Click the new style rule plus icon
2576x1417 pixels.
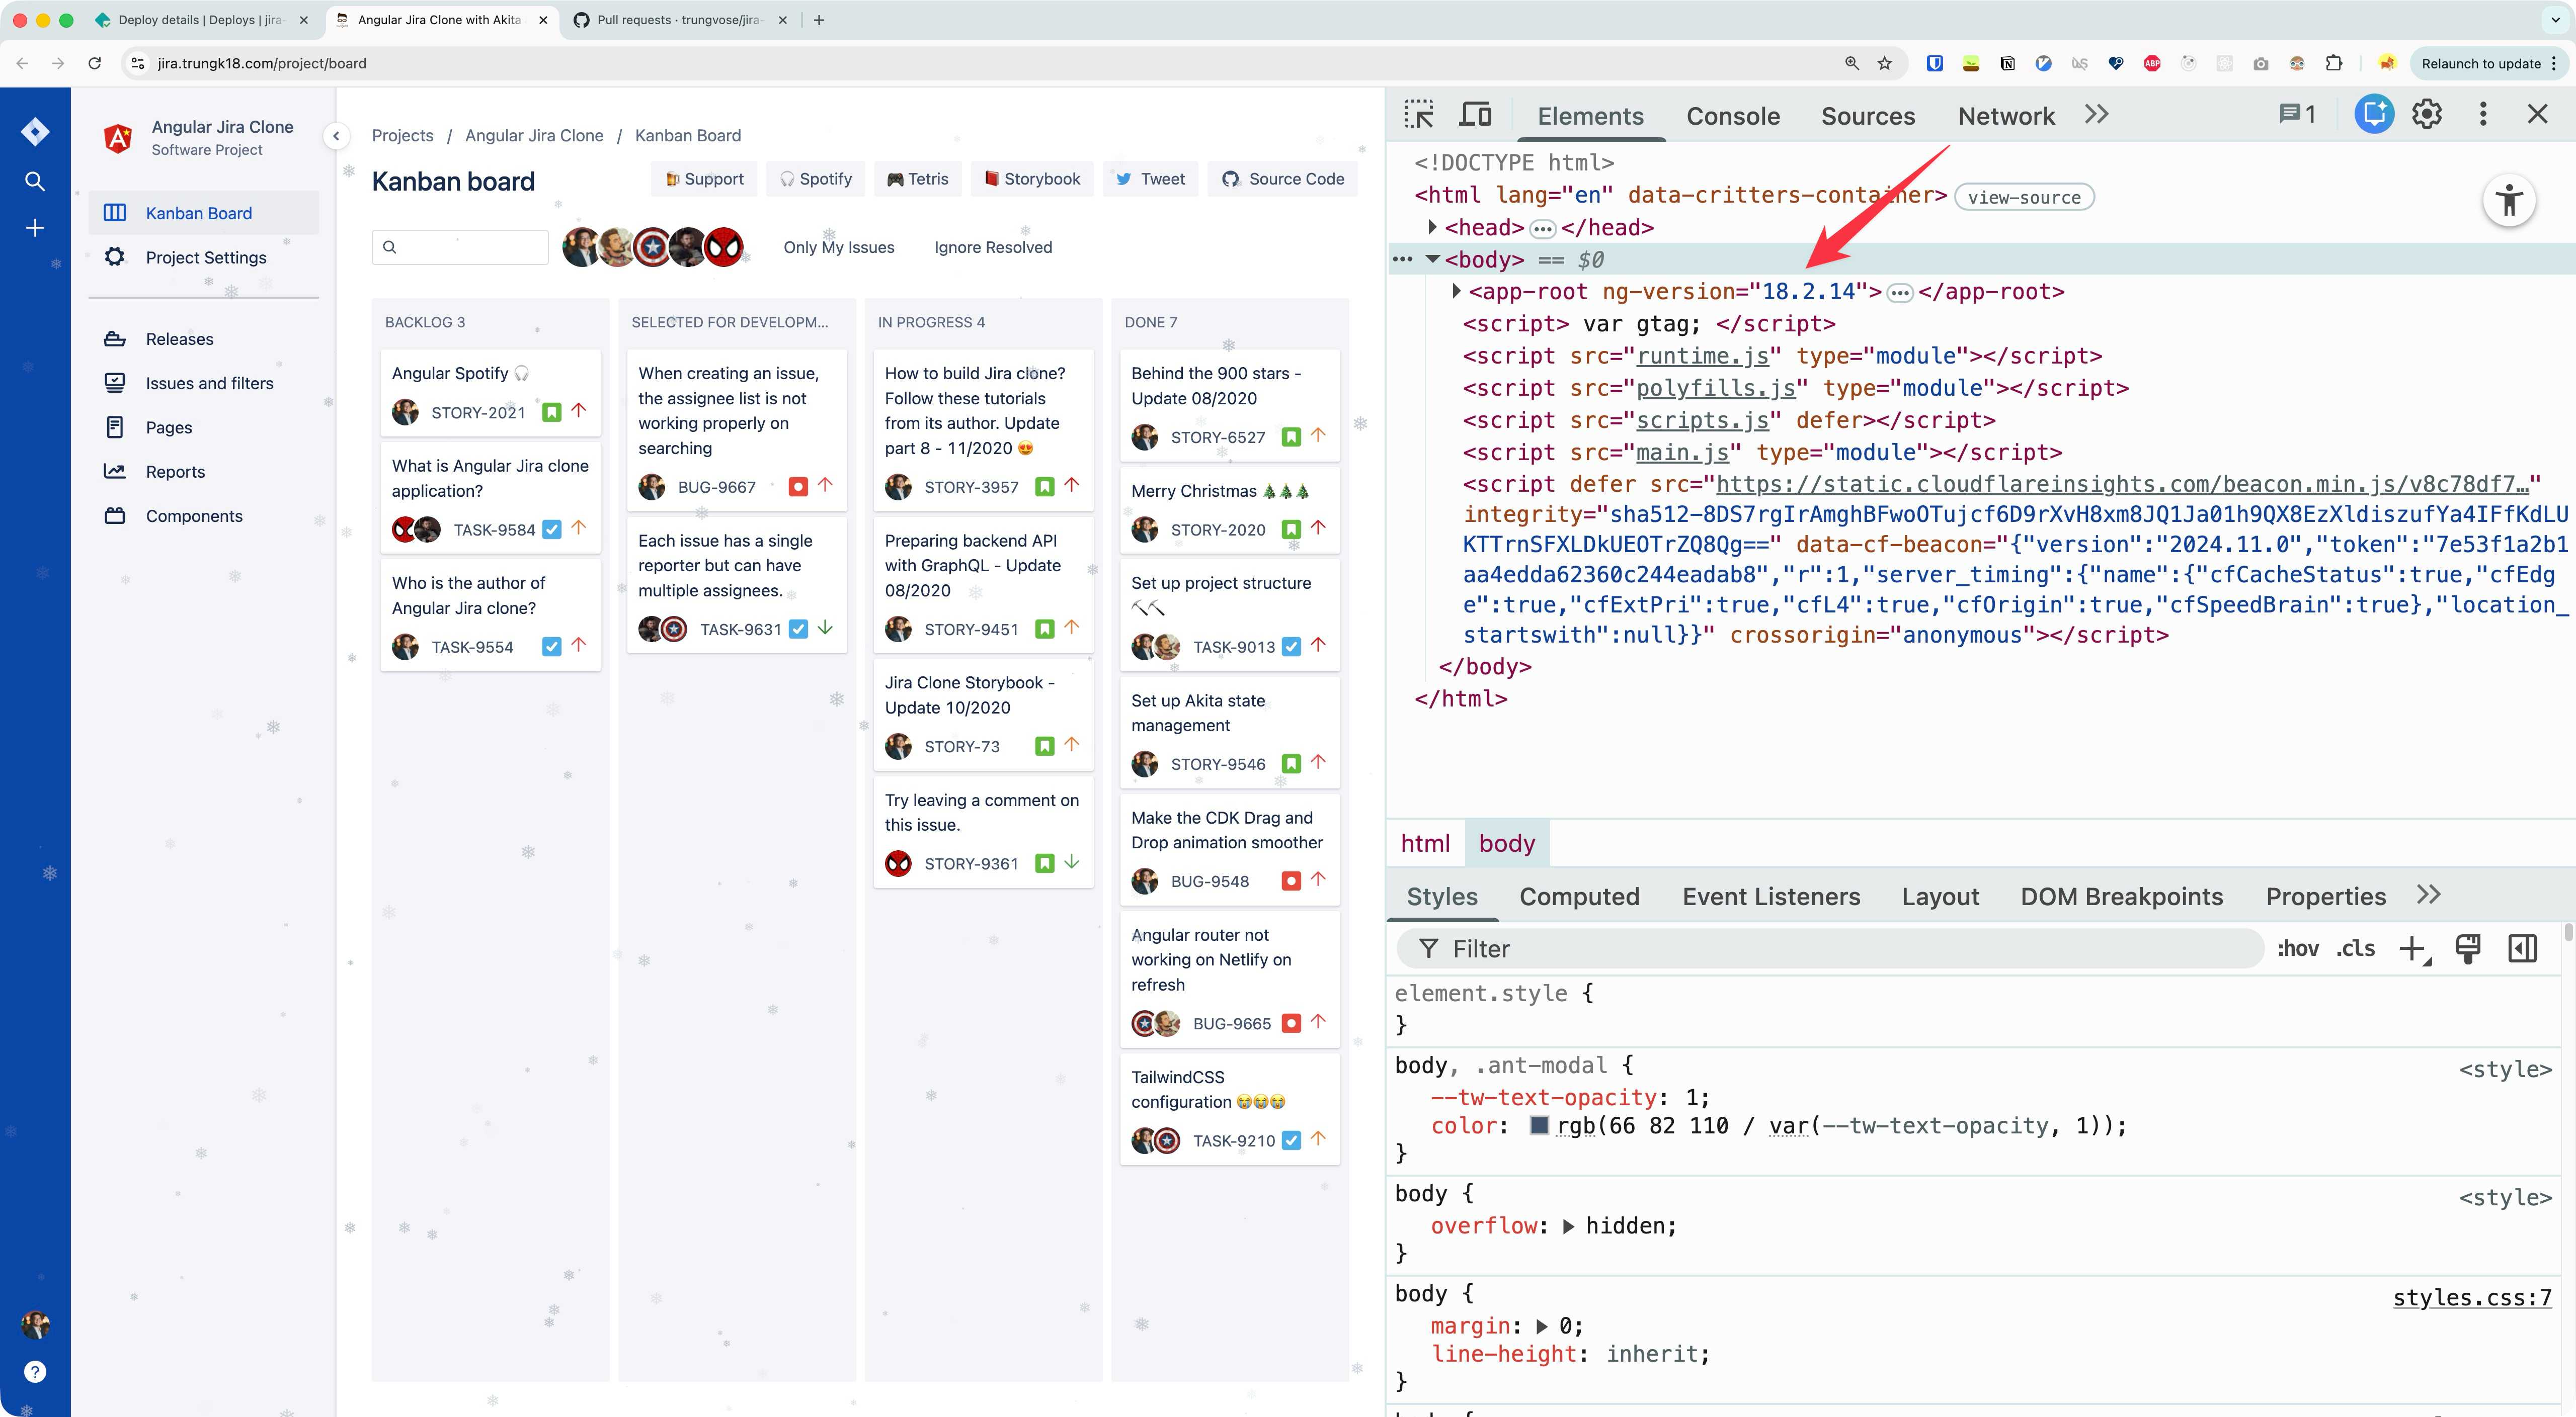(x=2412, y=948)
